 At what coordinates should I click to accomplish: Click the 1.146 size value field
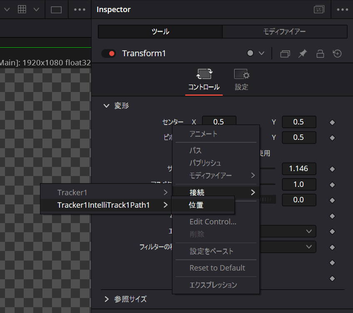(299, 169)
